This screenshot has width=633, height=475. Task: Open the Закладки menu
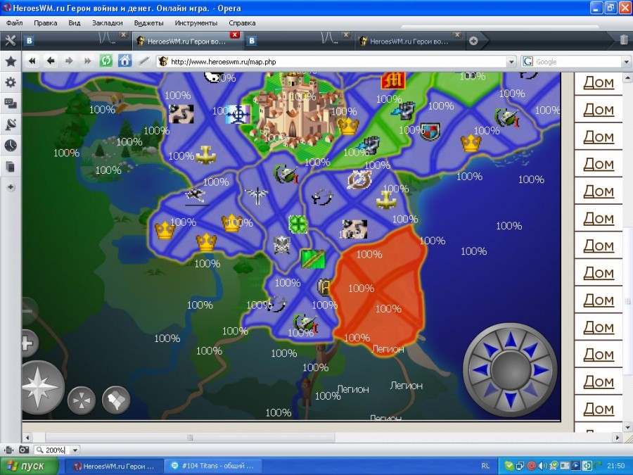107,23
